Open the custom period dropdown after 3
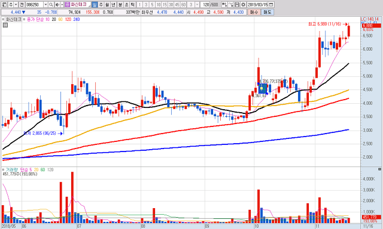 pos(197,5)
